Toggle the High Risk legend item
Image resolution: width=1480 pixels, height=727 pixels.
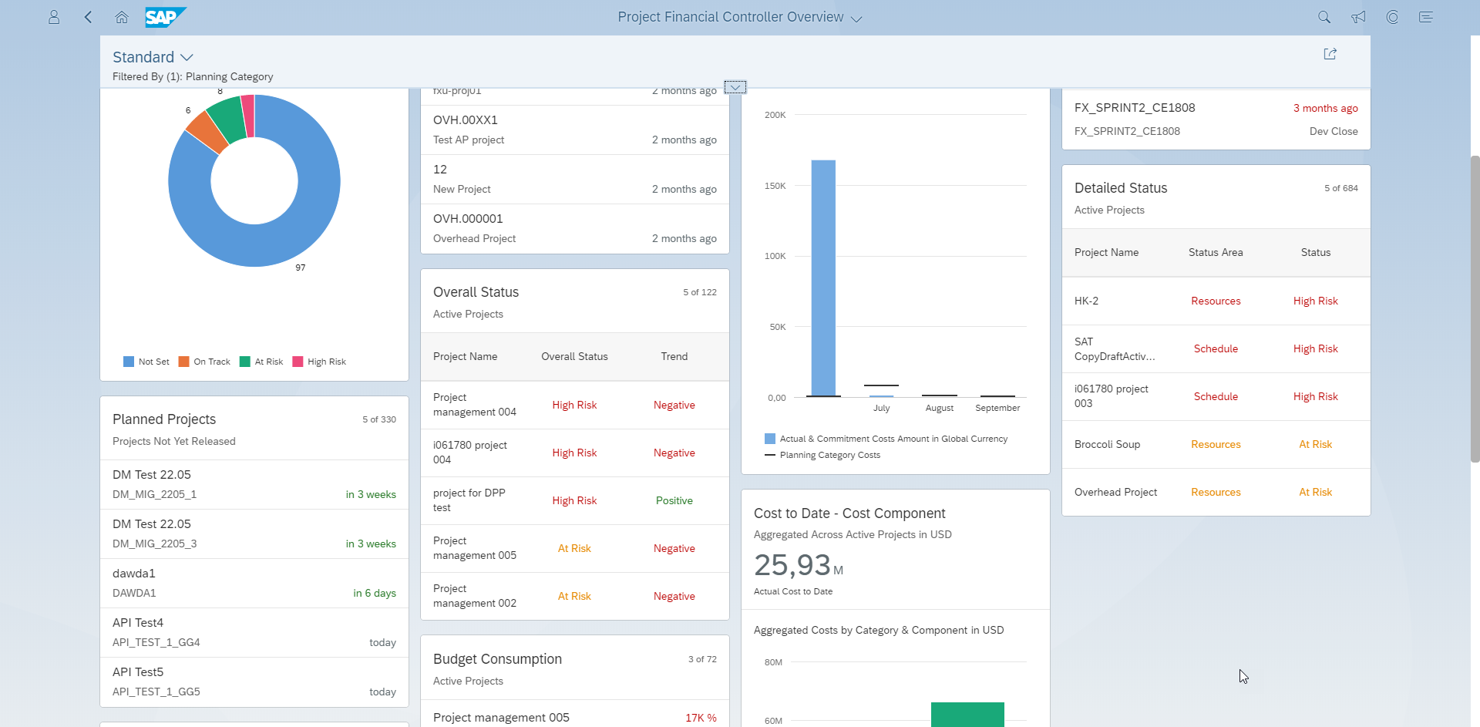pyautogui.click(x=319, y=362)
